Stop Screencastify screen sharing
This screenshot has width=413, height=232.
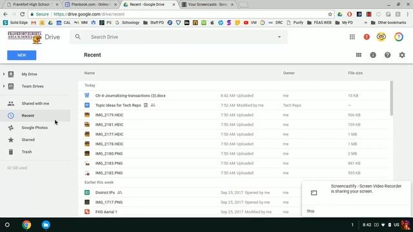[x=310, y=211]
